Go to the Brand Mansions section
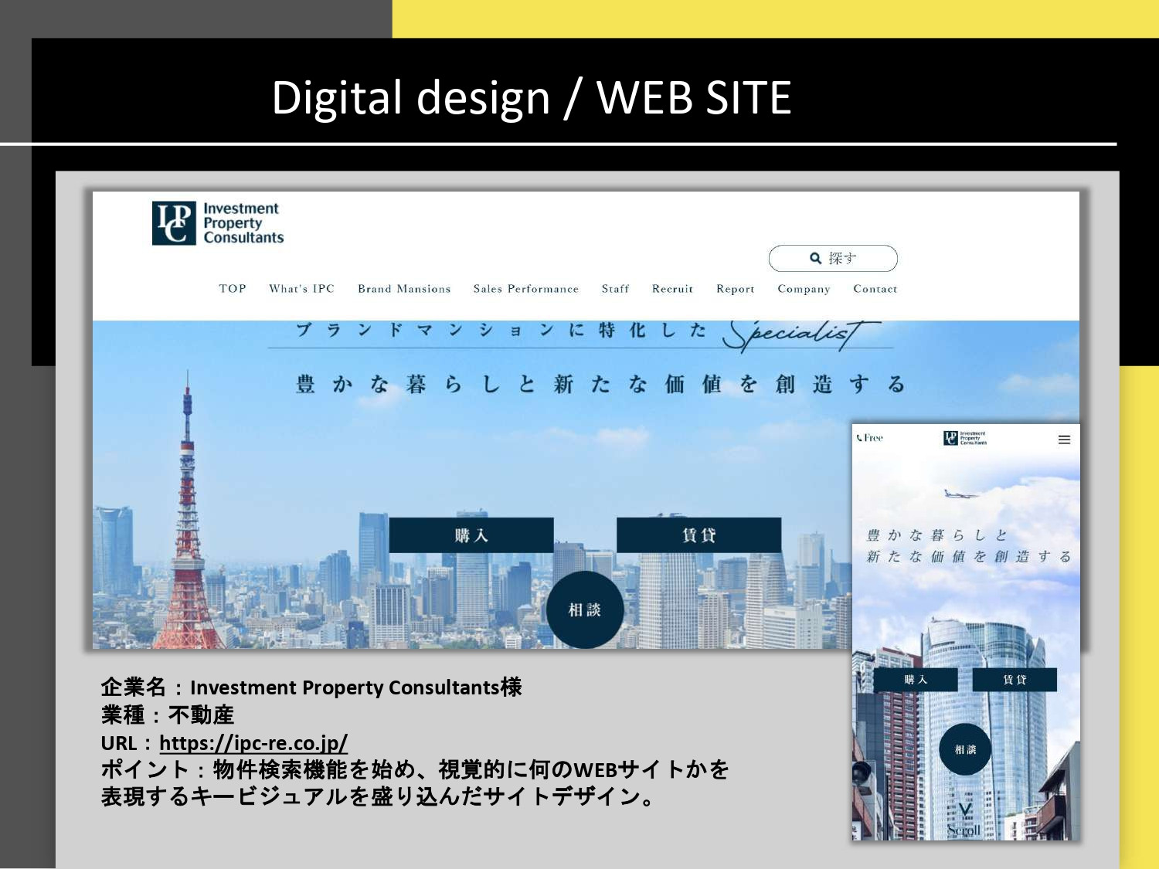This screenshot has width=1159, height=869. pos(404,288)
